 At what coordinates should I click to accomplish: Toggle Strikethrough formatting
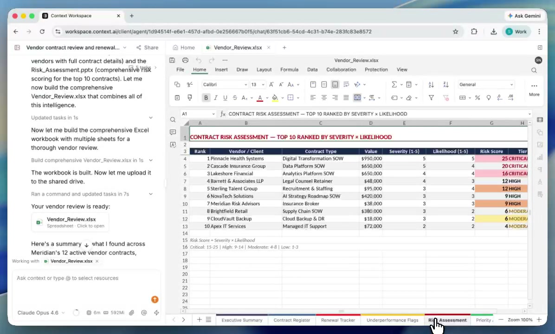pyautogui.click(x=235, y=98)
